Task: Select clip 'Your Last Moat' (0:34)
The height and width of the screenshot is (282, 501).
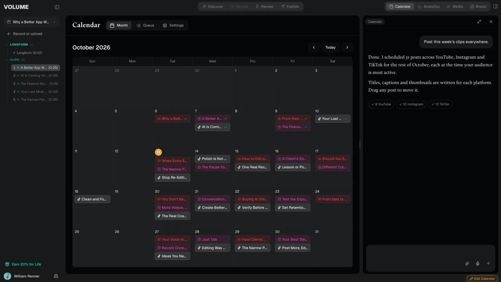Action: coord(35,92)
